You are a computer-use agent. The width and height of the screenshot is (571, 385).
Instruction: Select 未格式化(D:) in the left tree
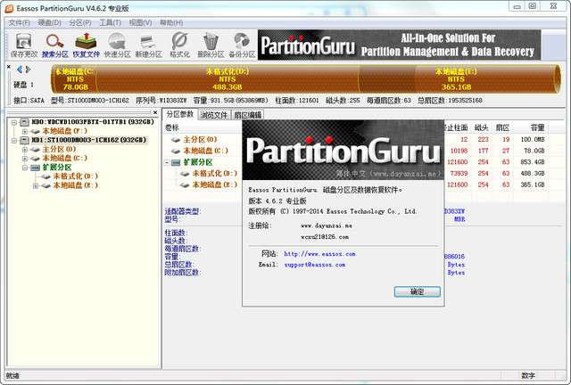(x=75, y=176)
